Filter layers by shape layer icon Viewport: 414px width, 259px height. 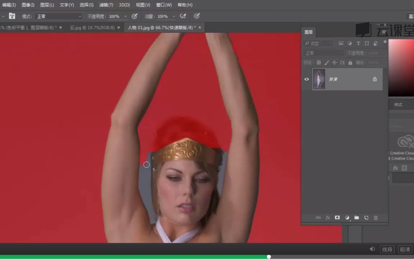coord(367,43)
